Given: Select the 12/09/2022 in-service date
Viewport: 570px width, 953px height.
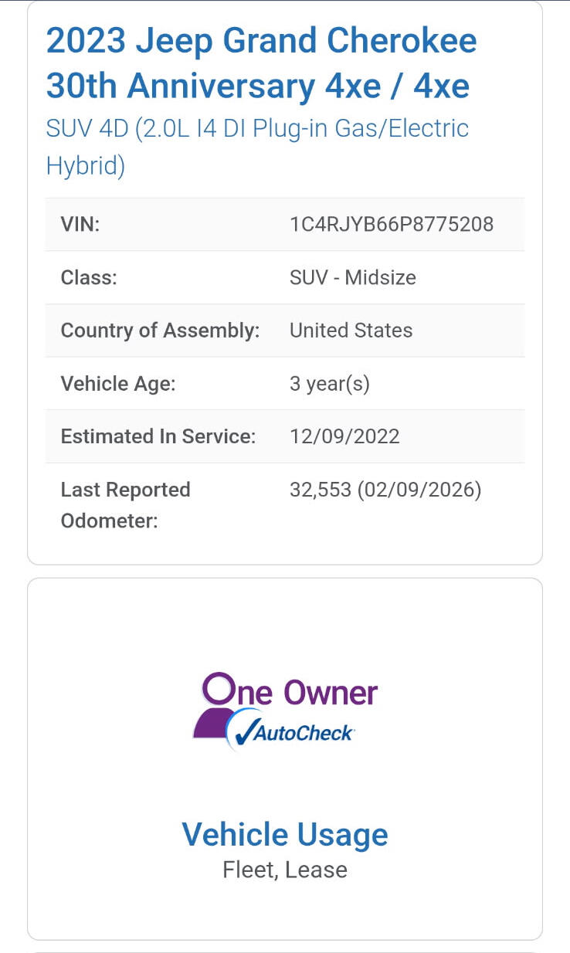Looking at the screenshot, I should pyautogui.click(x=344, y=436).
